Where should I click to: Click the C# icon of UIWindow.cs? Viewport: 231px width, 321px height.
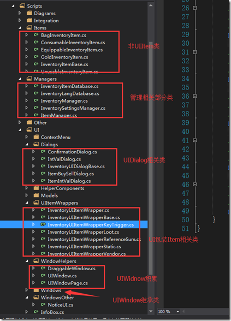[43, 276]
